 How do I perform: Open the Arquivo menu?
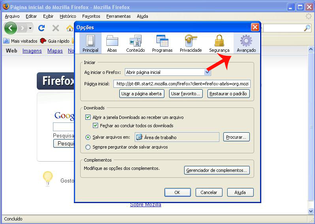pyautogui.click(x=12, y=16)
